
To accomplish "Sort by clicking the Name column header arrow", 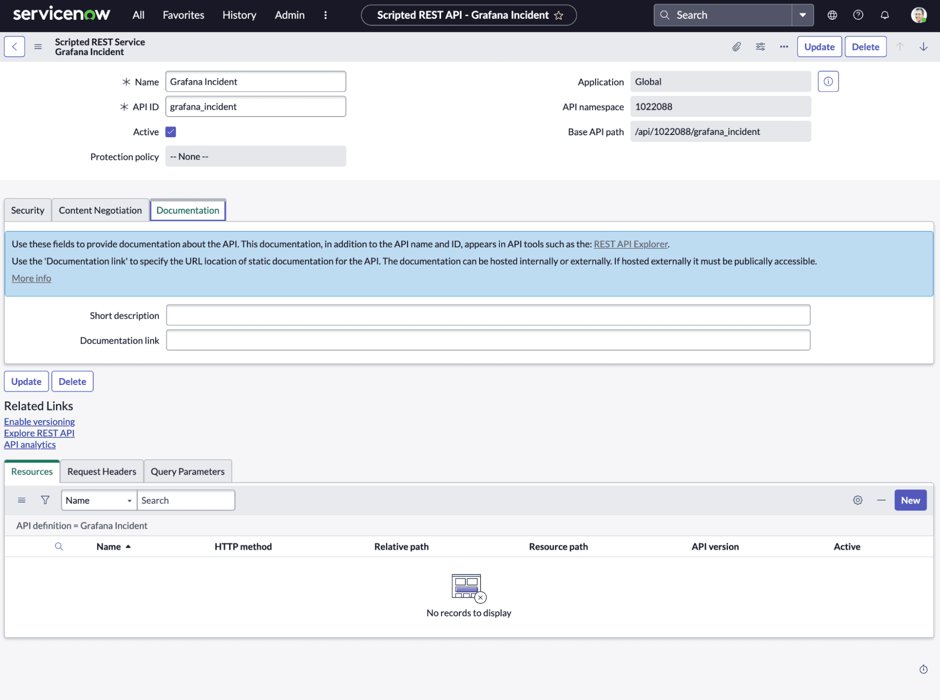I will tap(127, 546).
